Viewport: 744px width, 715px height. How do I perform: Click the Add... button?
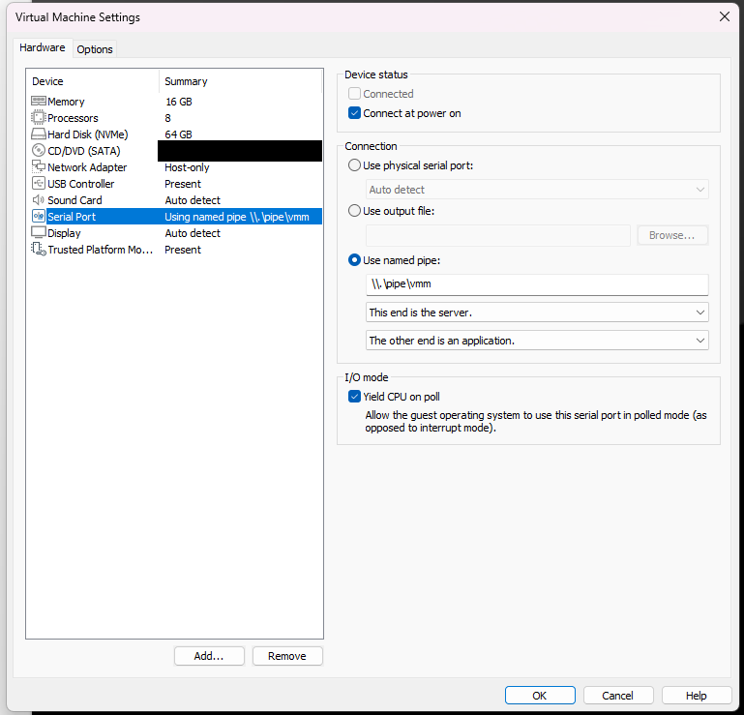coord(209,656)
